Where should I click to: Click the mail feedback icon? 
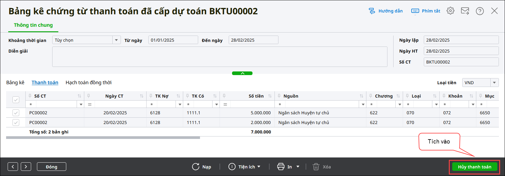(465, 11)
